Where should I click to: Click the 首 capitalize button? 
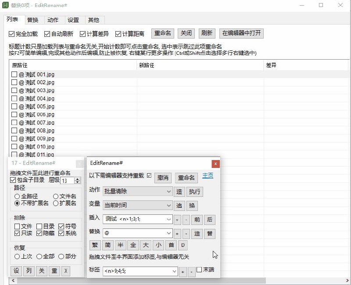tap(170, 246)
